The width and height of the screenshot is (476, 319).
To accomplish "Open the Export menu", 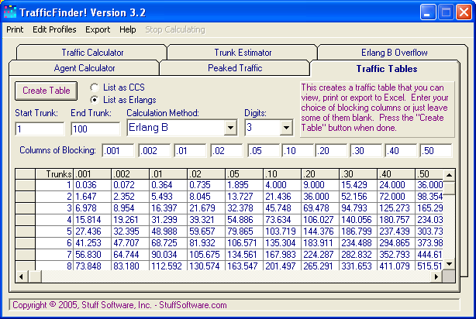I will point(98,29).
